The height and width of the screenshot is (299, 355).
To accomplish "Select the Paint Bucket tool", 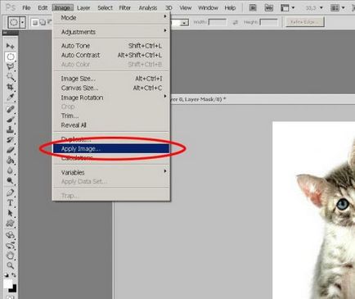I will coord(11,160).
